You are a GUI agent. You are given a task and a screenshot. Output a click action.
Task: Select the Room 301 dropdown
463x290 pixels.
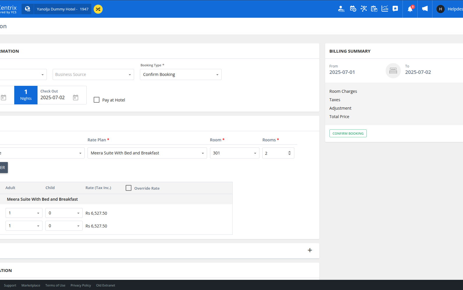click(234, 153)
